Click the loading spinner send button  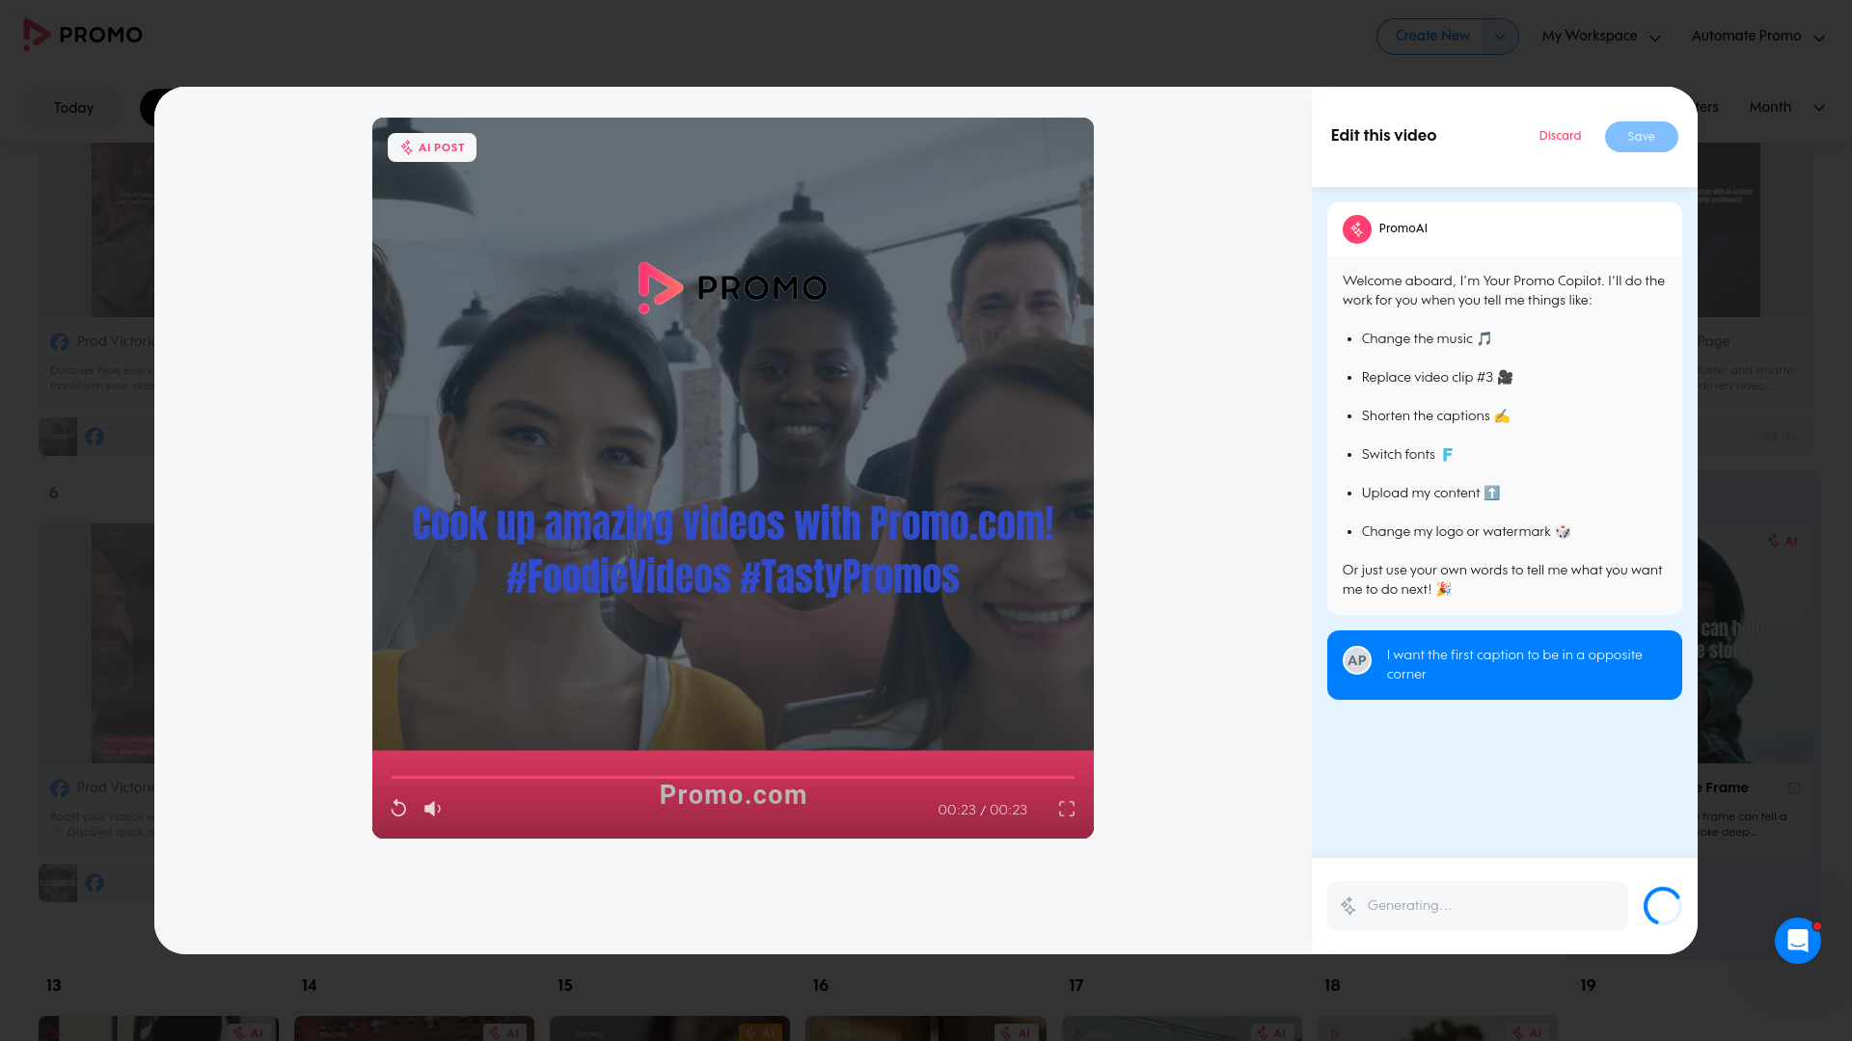[x=1662, y=906]
